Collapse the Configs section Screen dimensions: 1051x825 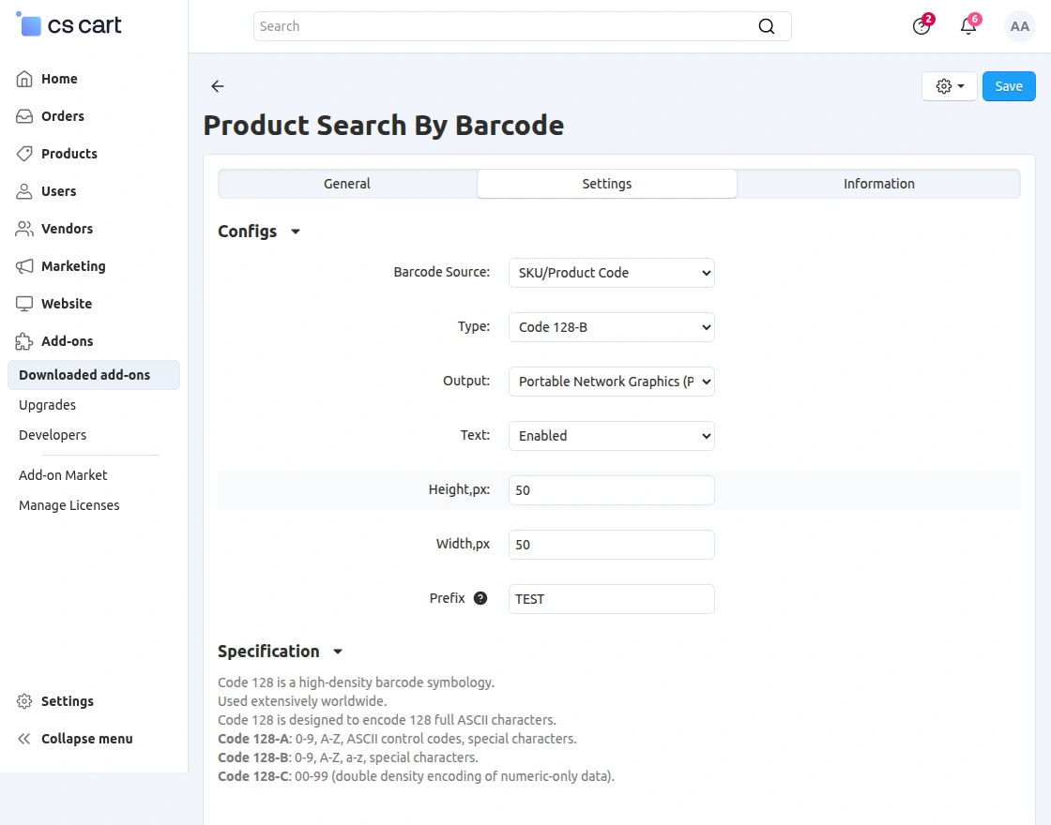259,231
